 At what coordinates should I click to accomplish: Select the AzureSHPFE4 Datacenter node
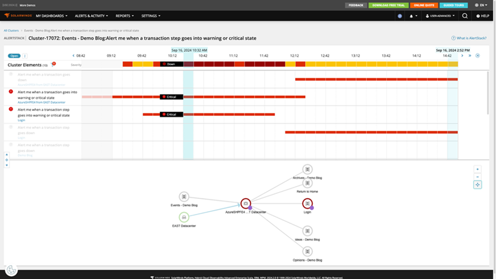click(x=246, y=203)
